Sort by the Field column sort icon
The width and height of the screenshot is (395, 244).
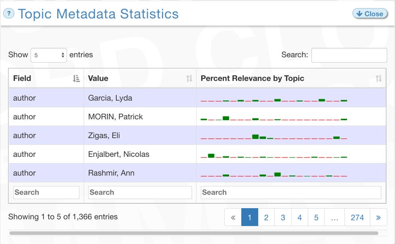pyautogui.click(x=76, y=79)
